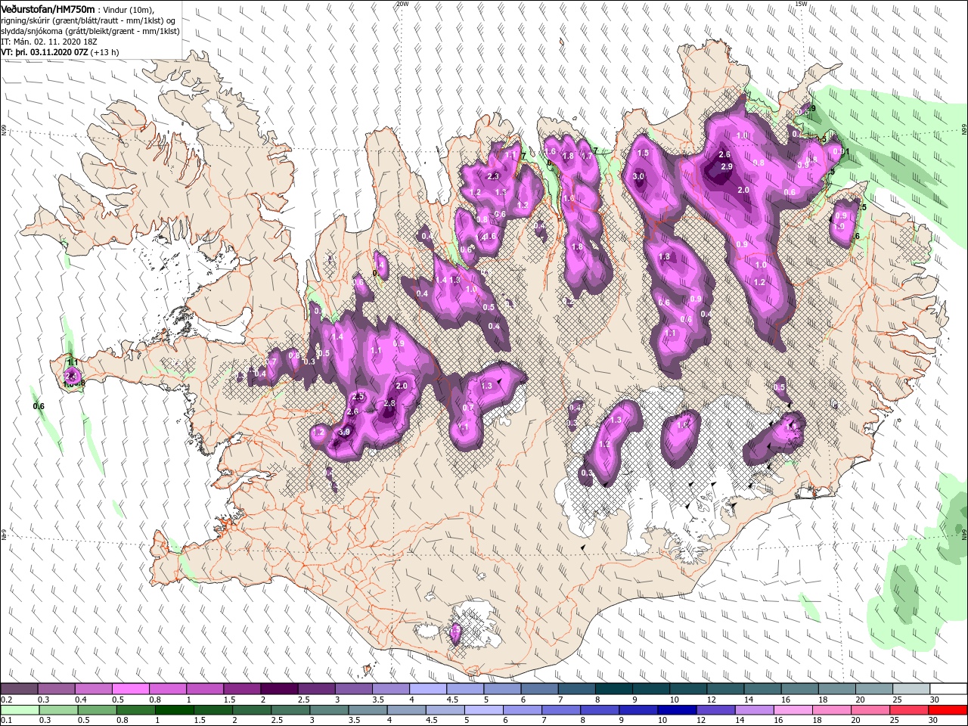Click the 2.8 snowfall value on the map

pyautogui.click(x=390, y=403)
